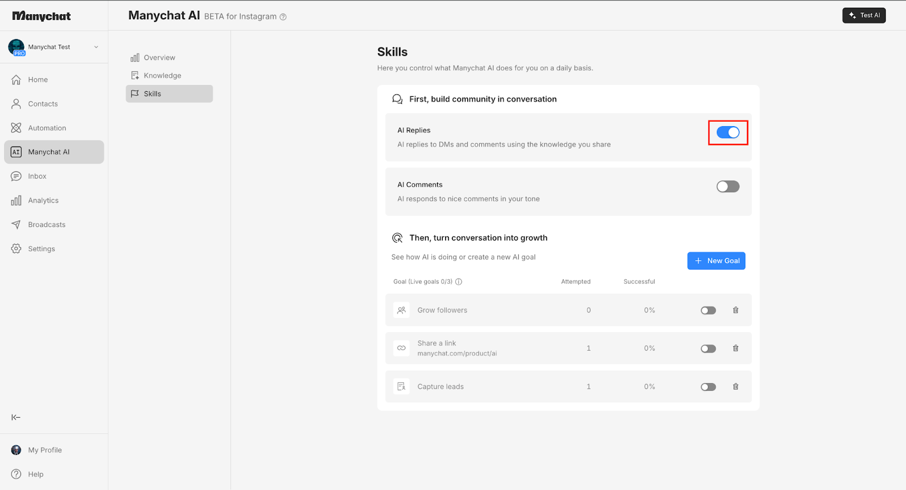This screenshot has width=906, height=490.
Task: Click the Live goals info icon
Action: pos(459,282)
